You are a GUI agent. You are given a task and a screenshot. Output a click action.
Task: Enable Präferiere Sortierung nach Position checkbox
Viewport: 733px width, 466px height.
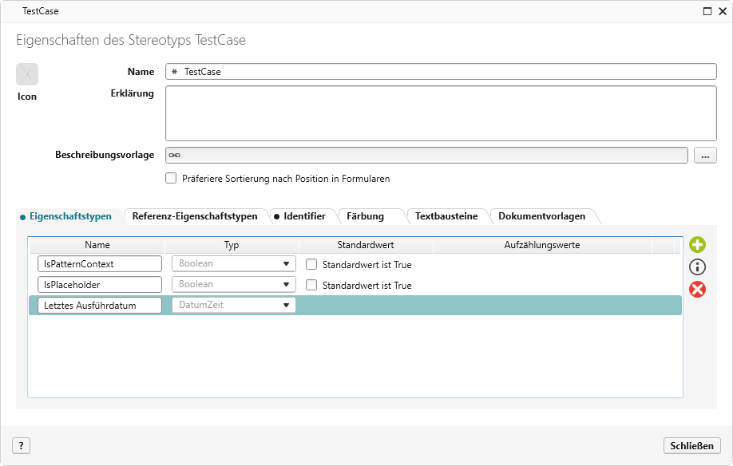[171, 179]
